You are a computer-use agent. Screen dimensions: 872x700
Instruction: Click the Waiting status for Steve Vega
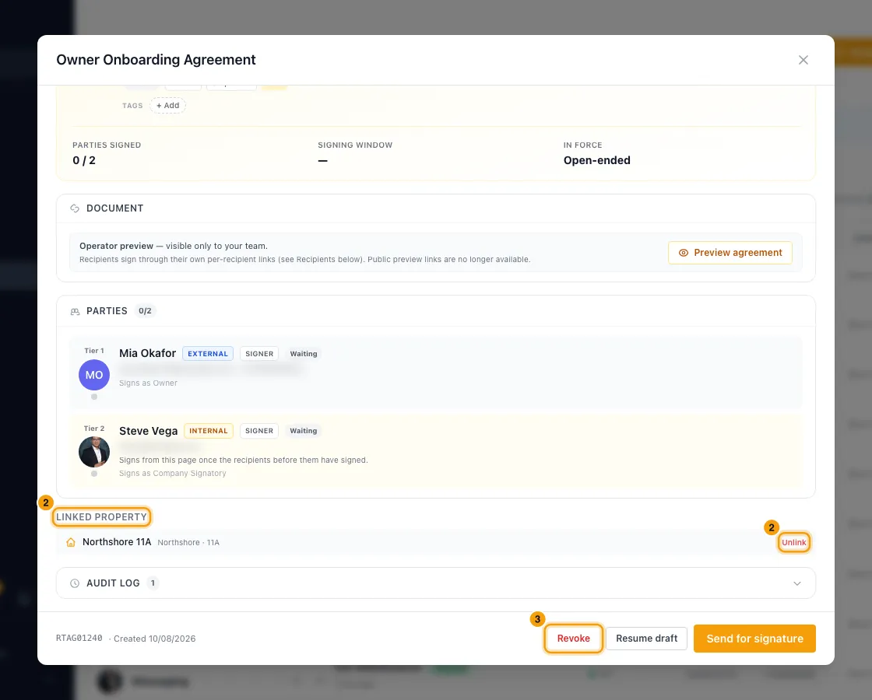tap(304, 431)
